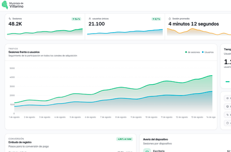Click the usuarios únicos blue sparkline
231x152 pixels.
point(125,32)
